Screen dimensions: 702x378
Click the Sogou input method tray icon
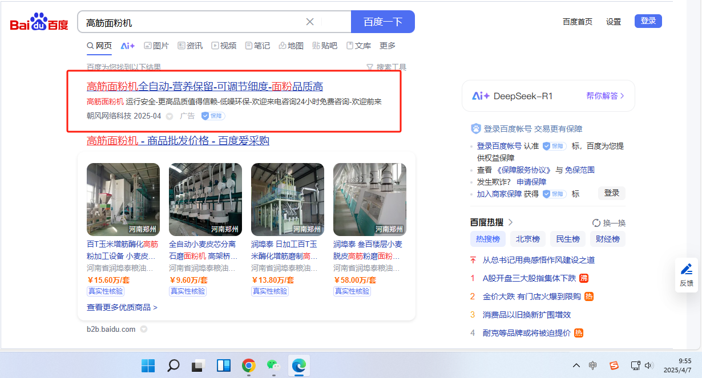click(x=614, y=365)
